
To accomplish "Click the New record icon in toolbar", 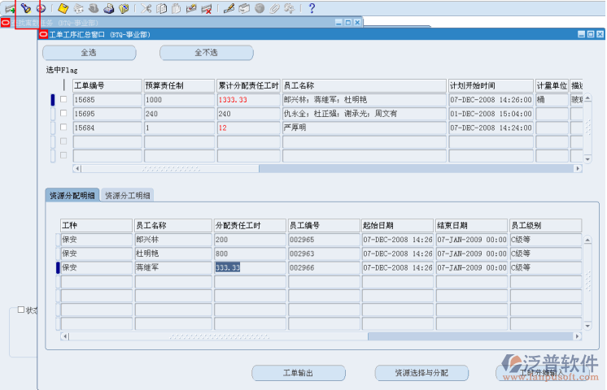I will pyautogui.click(x=10, y=8).
